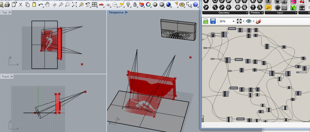Screen dimensions: 310x132
Task: Click the Undo arrow icon
Action: coord(41,4)
